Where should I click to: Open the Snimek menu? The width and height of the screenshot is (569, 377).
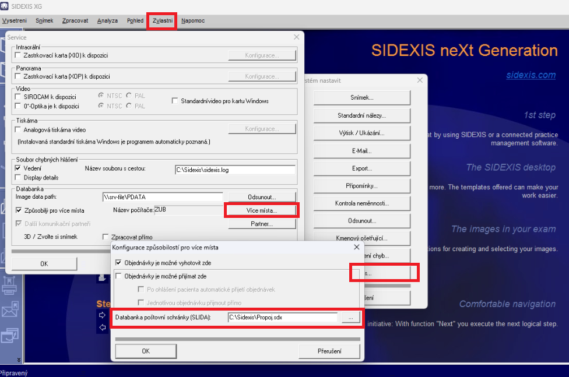click(44, 20)
